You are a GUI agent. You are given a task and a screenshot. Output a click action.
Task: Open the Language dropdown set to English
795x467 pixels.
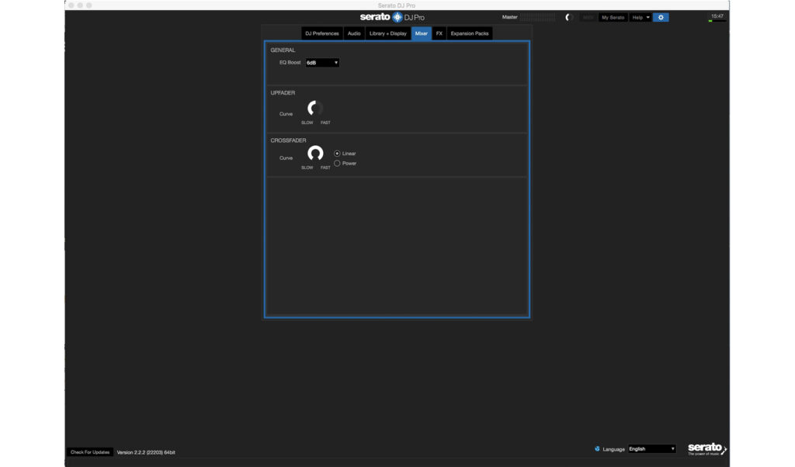point(651,448)
